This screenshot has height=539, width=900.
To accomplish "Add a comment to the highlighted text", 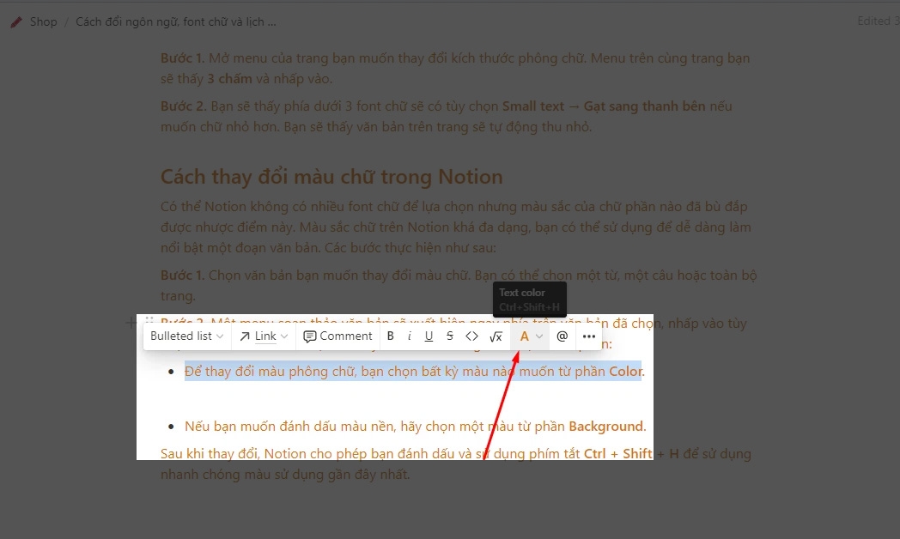I will pyautogui.click(x=337, y=336).
